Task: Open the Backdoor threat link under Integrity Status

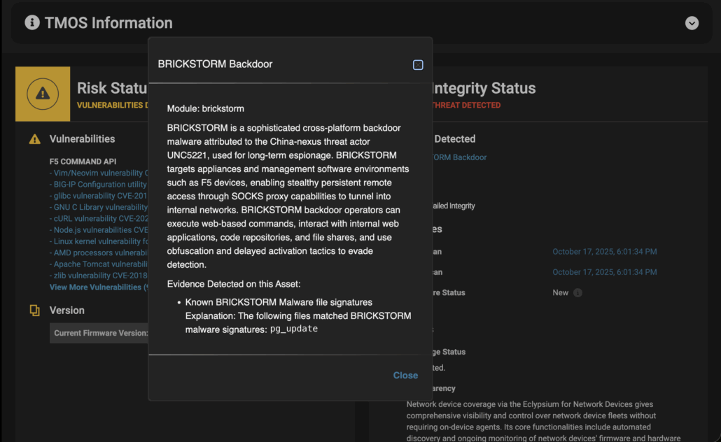Action: [459, 157]
